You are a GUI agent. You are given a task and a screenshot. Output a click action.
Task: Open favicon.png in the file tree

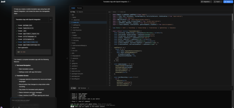pos(88,38)
